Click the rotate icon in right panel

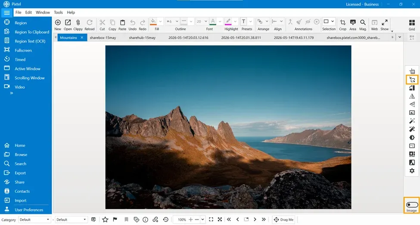click(412, 88)
